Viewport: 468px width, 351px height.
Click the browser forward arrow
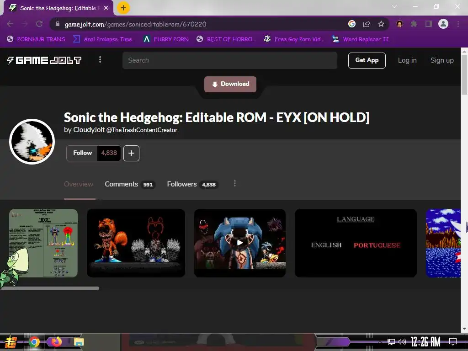click(25, 24)
